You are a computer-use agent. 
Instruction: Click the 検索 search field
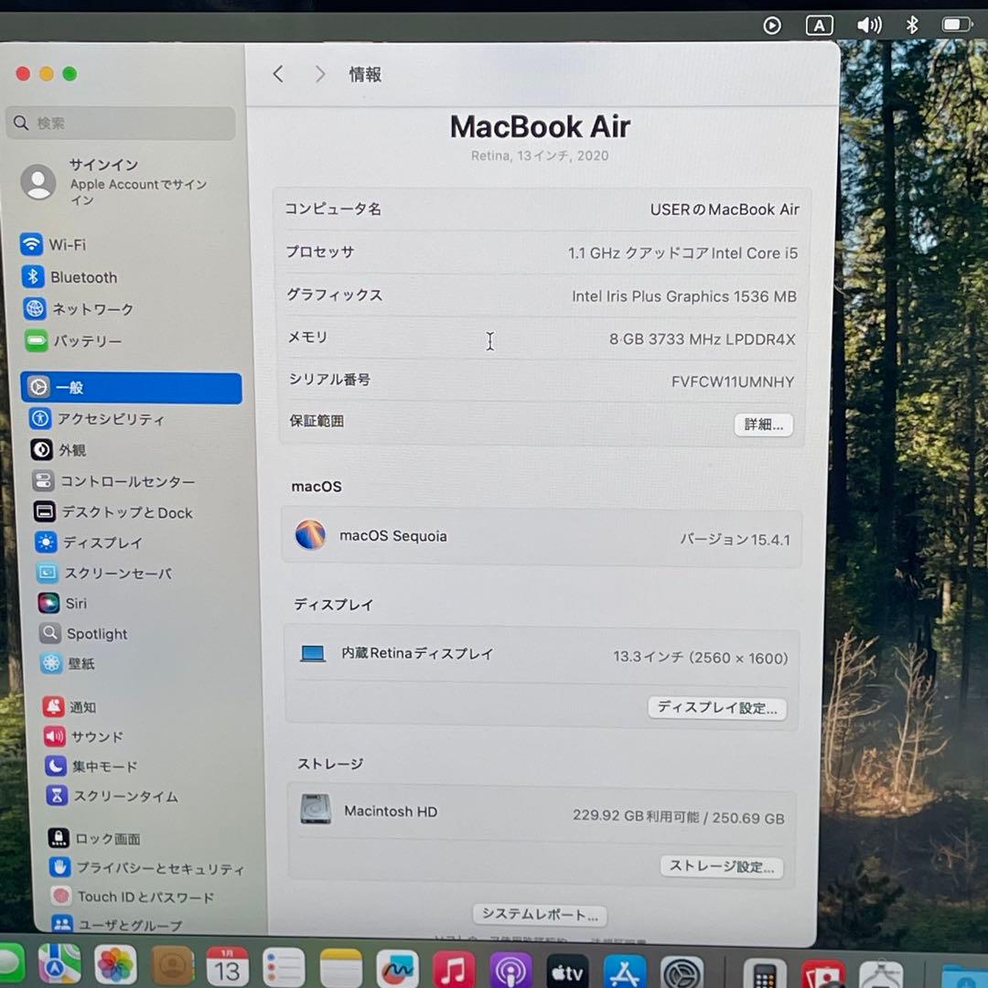tap(119, 123)
